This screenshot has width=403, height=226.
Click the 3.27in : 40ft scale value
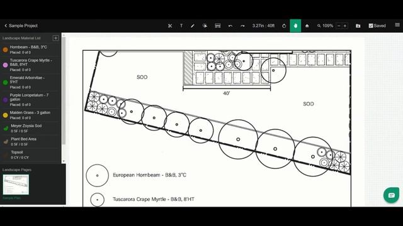[x=263, y=26]
